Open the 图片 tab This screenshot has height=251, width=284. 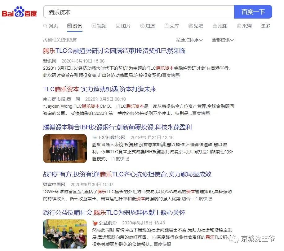coord(123,26)
